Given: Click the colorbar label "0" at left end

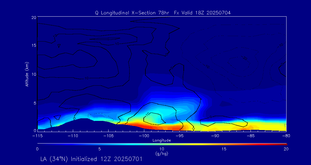Looking at the screenshot, I should 37,149.
